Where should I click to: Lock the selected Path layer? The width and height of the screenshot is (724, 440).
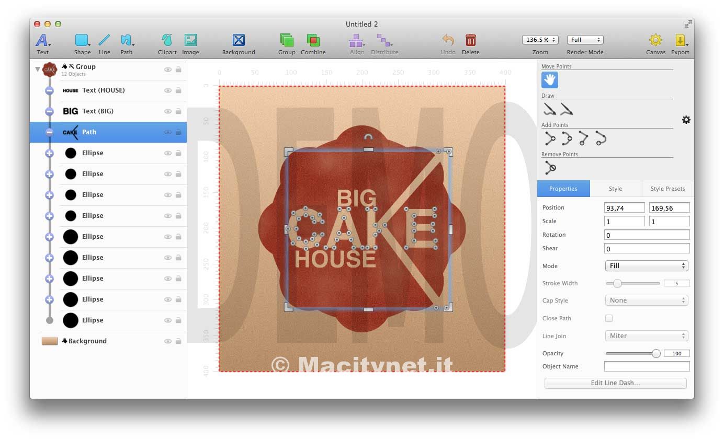(x=178, y=132)
